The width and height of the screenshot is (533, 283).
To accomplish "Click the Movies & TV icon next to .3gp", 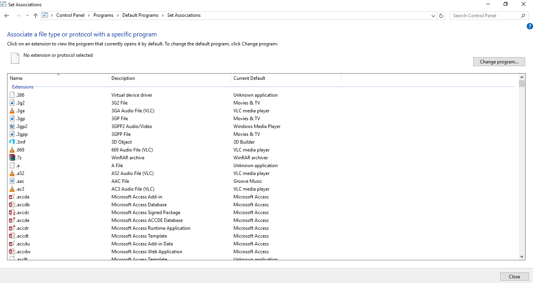I will click(x=12, y=118).
